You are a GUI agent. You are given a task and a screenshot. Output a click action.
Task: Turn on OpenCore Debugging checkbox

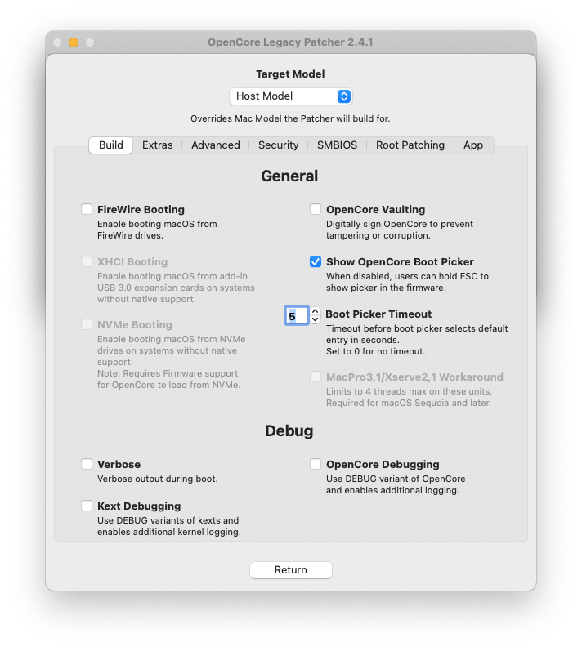point(316,465)
